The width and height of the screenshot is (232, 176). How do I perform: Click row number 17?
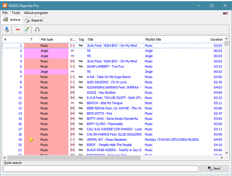(x=20, y=129)
